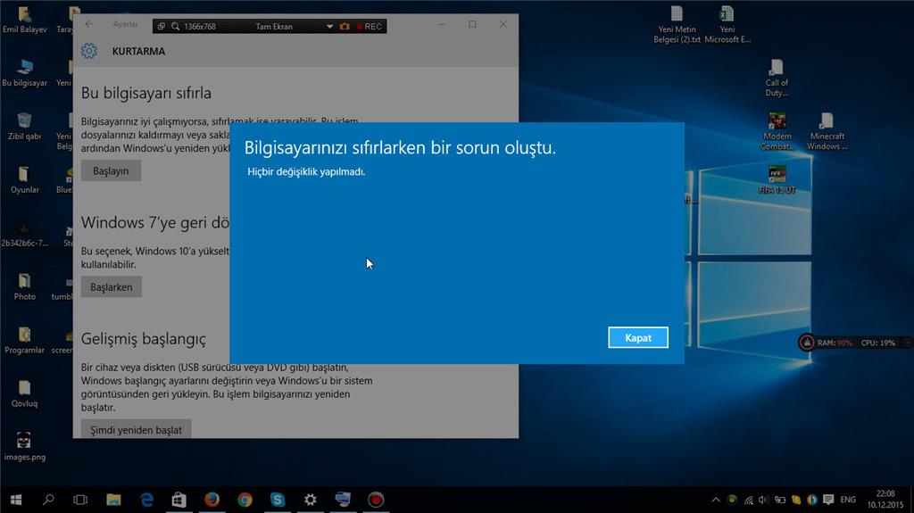The width and height of the screenshot is (914, 513).
Task: Open the Tam Ekran capture mode dropdown
Action: point(329,27)
